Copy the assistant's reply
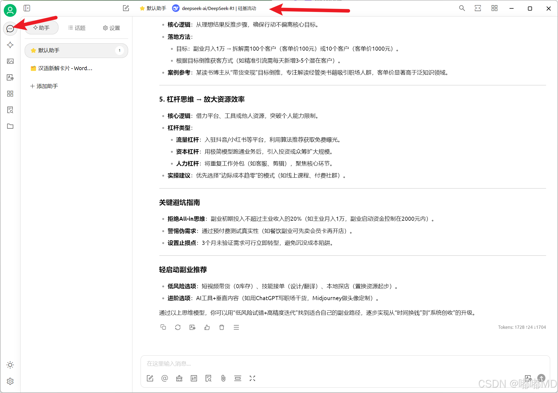This screenshot has height=393, width=558. (163, 327)
